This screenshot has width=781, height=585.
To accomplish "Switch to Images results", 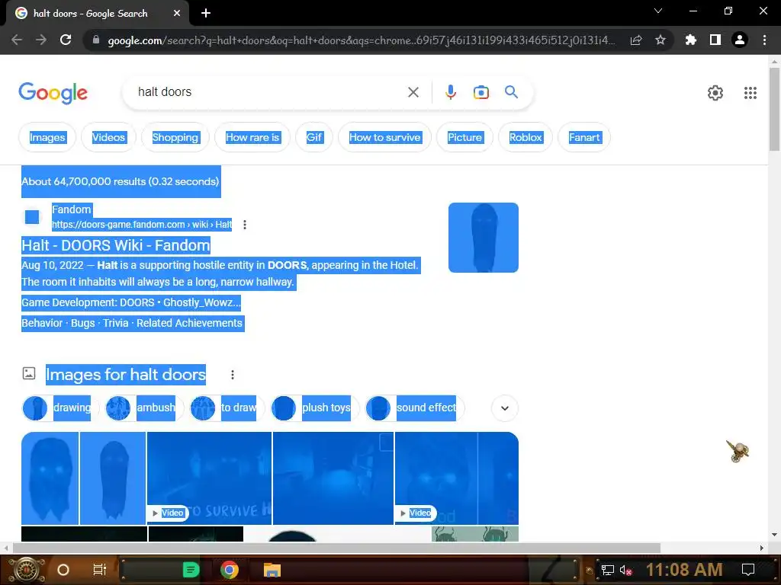I will [x=47, y=137].
